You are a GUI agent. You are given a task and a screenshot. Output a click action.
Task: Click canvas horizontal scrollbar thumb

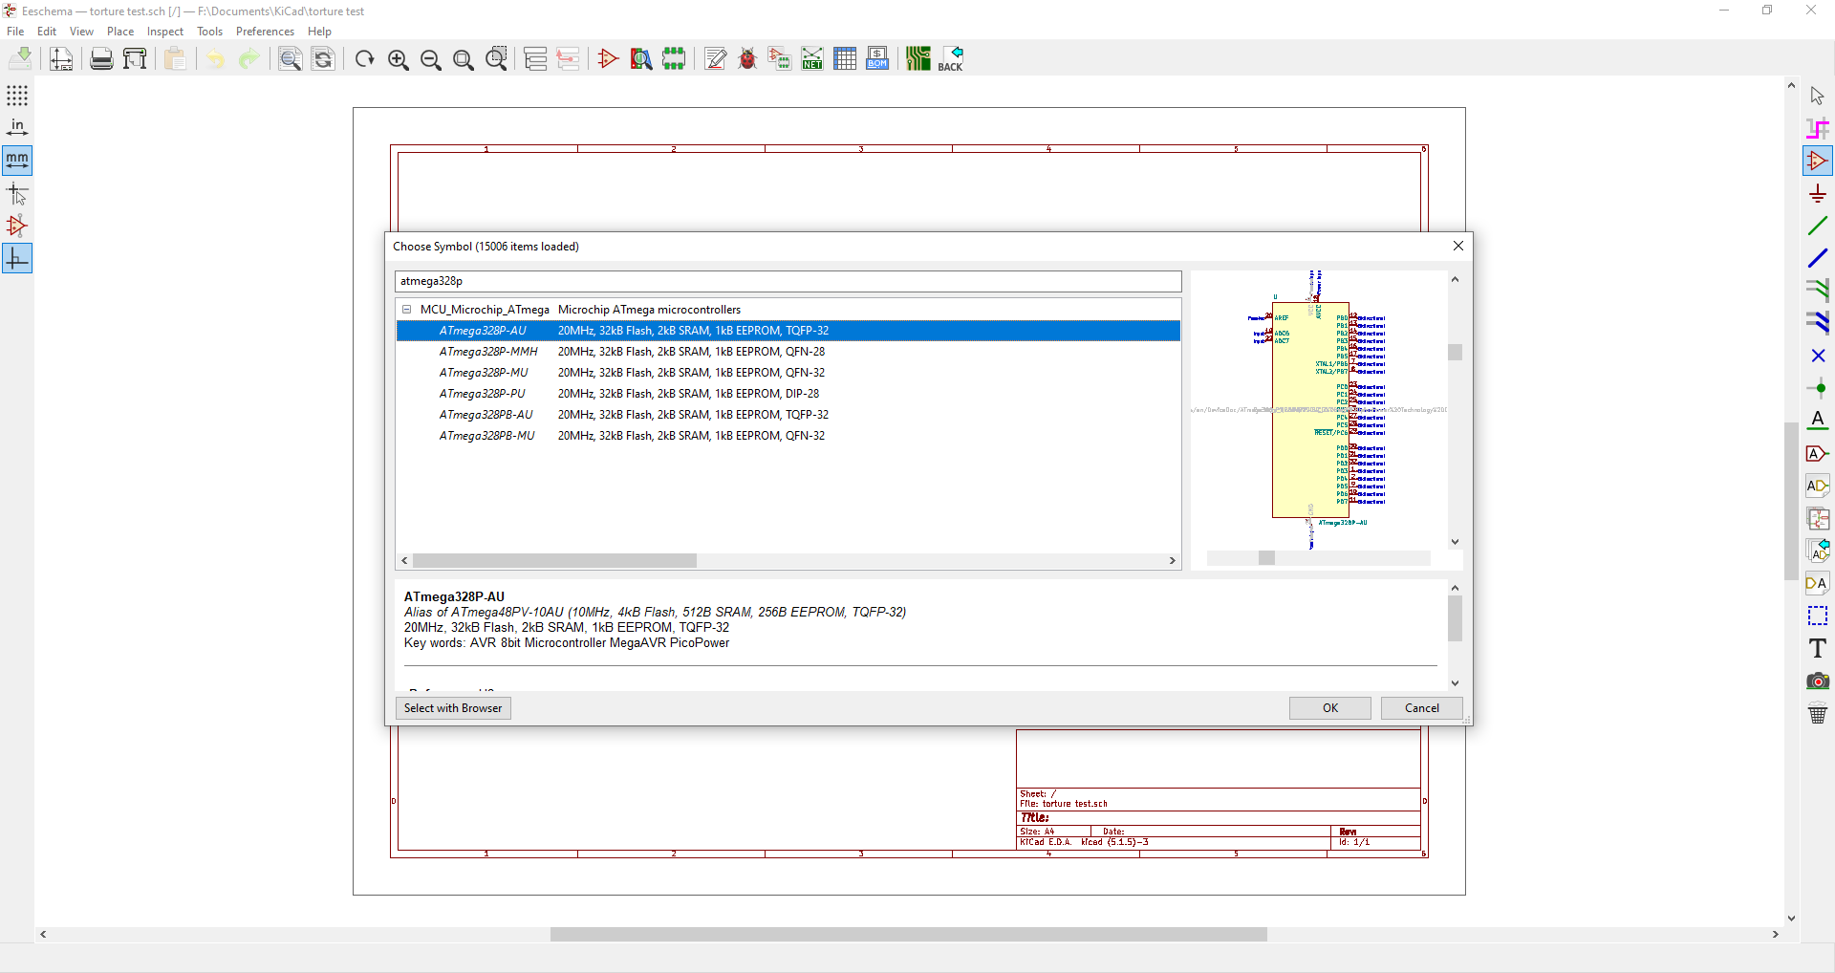click(909, 935)
